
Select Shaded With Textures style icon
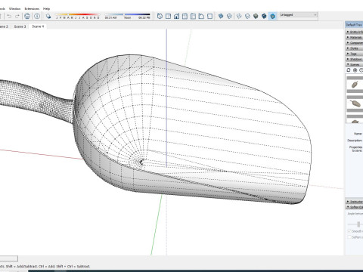264,17
